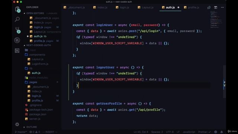Click the Prettier status indicator
Image resolution: width=238 pixels, height=134 pixels.
(204, 132)
